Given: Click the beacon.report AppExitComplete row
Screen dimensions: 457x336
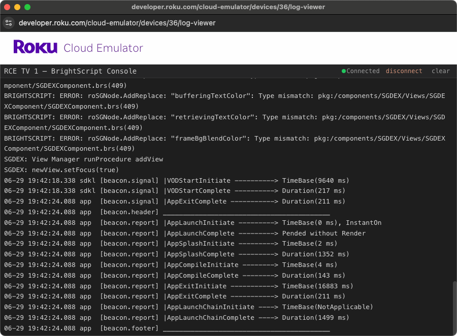Looking at the screenshot, I should coord(175,296).
